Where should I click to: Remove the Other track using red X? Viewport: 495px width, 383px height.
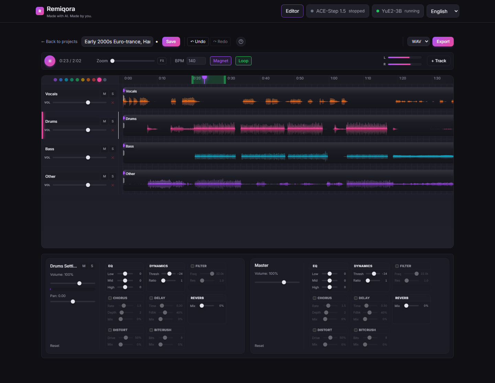pyautogui.click(x=113, y=185)
